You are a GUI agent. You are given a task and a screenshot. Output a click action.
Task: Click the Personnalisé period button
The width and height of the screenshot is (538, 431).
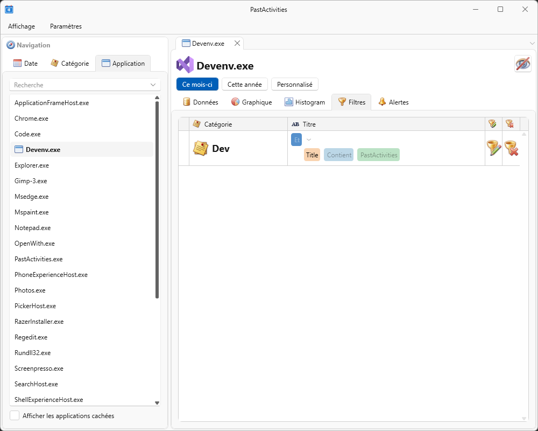[x=294, y=85]
